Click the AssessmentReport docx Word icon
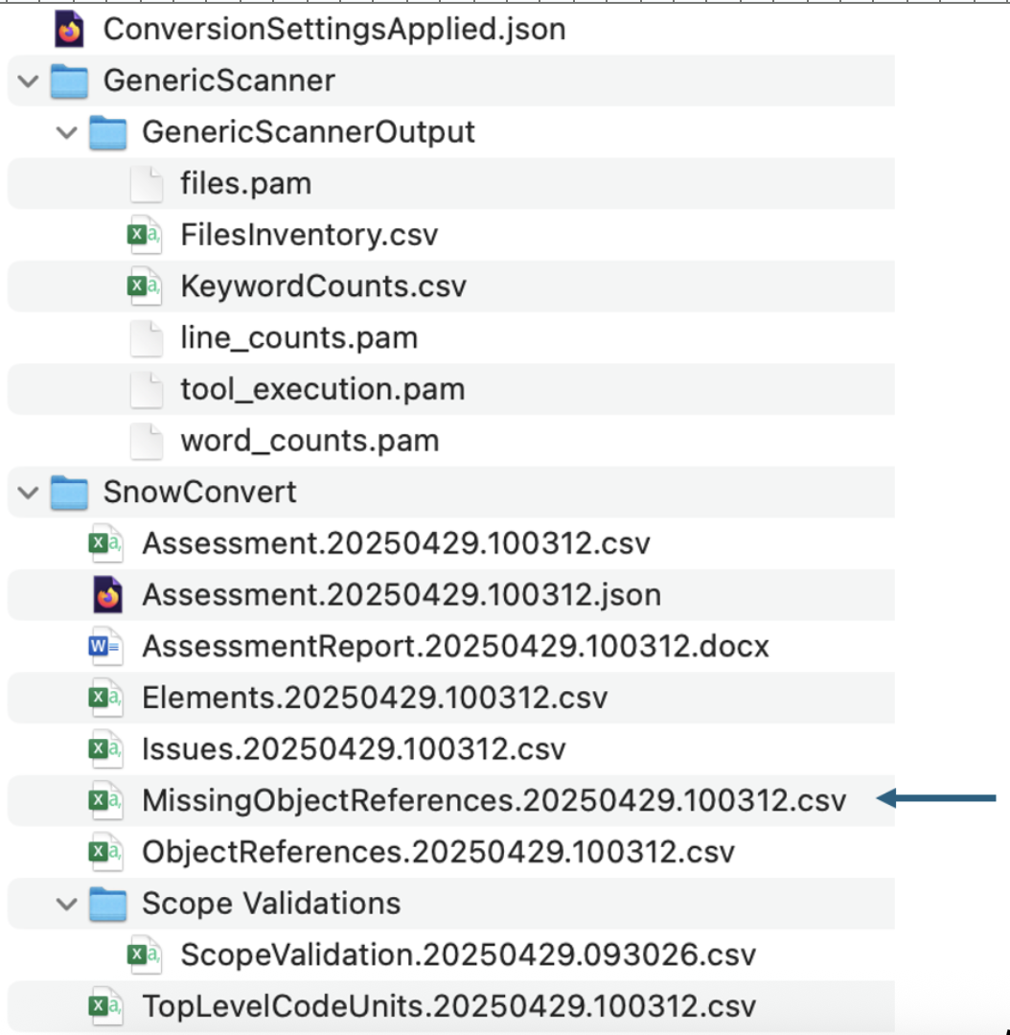 (x=106, y=647)
